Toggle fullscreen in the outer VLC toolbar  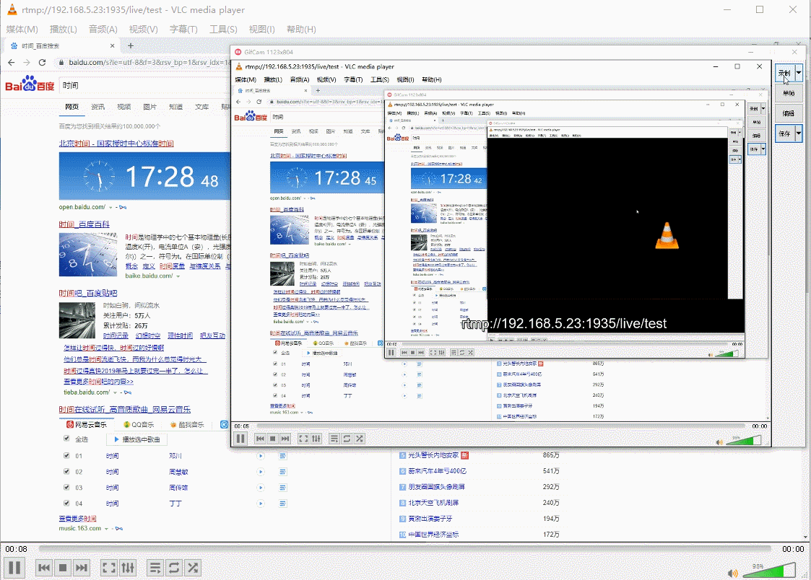[x=108, y=568]
